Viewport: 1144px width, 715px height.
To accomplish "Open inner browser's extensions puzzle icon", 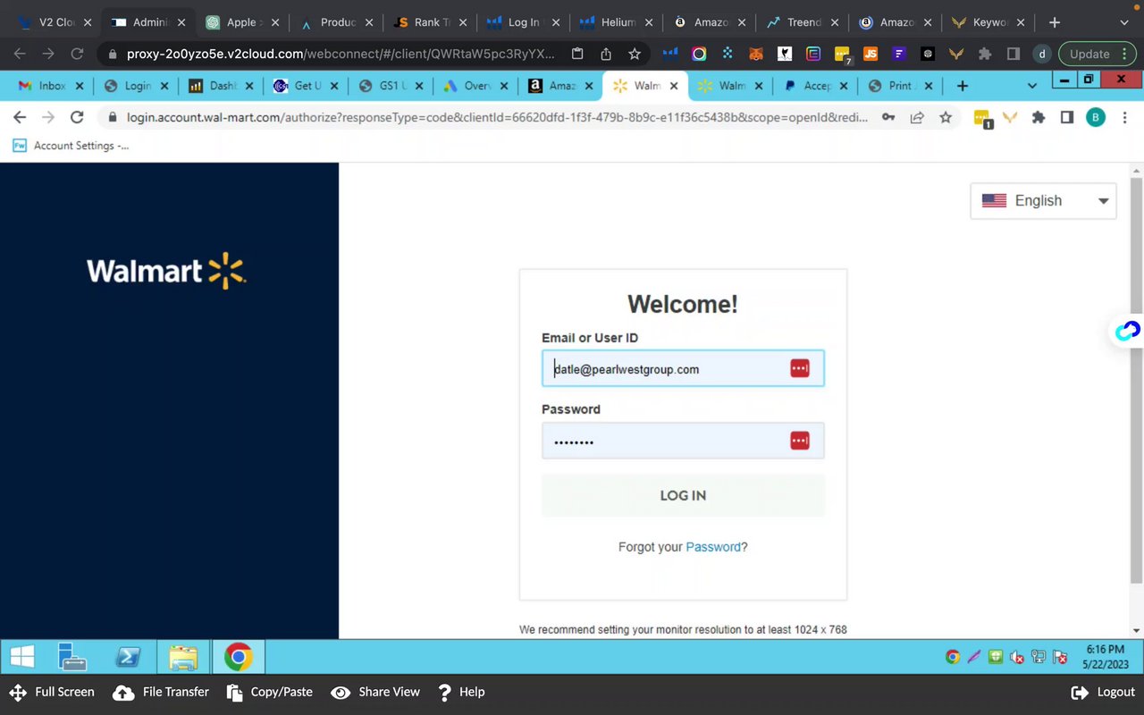I will (x=1039, y=117).
